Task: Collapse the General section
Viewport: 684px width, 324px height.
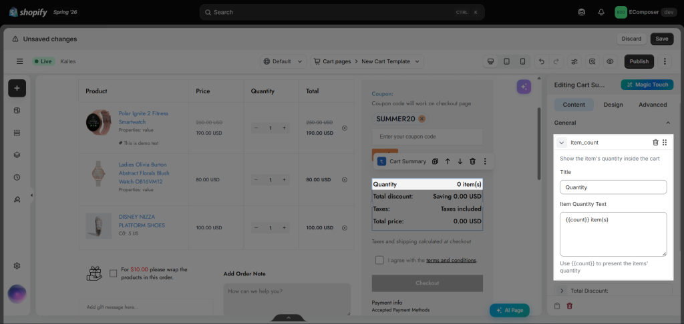Action: [668, 123]
